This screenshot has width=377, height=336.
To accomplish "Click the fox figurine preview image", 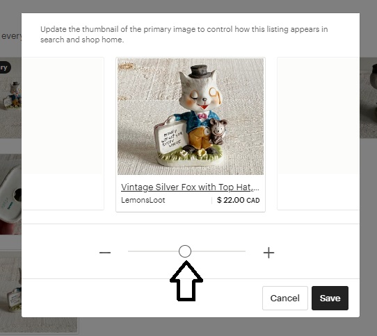I will (191, 117).
